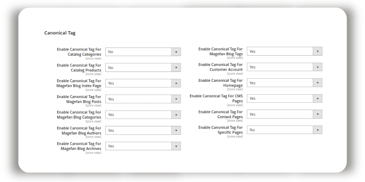
Task: Click label 'Enable Canonical Tag For Customer Account'
Action: tap(220, 67)
